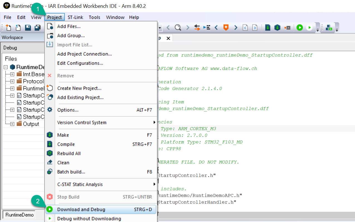The width and height of the screenshot is (355, 222).
Task: Choose Add Group... menu entry
Action: [x=101, y=36]
